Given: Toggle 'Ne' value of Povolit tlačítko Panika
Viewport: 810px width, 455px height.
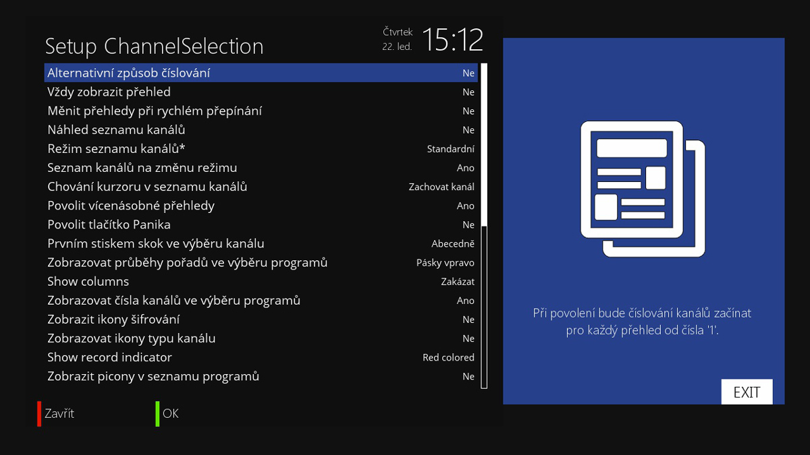Looking at the screenshot, I should click(468, 224).
